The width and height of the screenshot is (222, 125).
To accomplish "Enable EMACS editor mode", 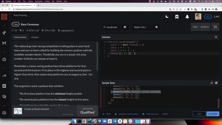I will point(205,27).
